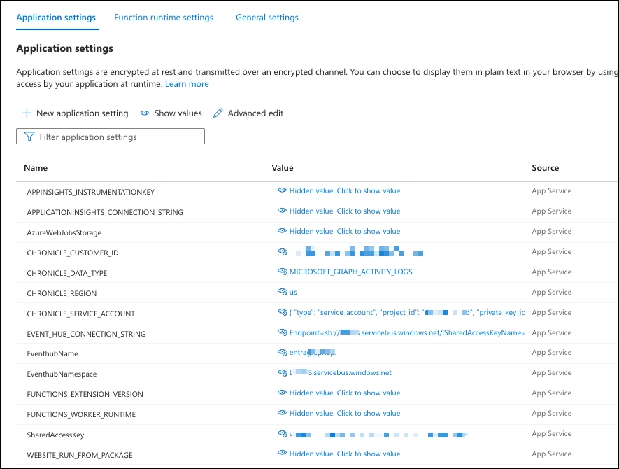This screenshot has height=469, width=619.
Task: Open the AzureWebJobsStorage setting name
Action: (64, 232)
